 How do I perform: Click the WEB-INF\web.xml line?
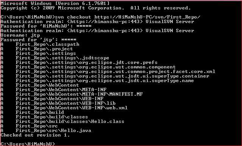pos(64,108)
